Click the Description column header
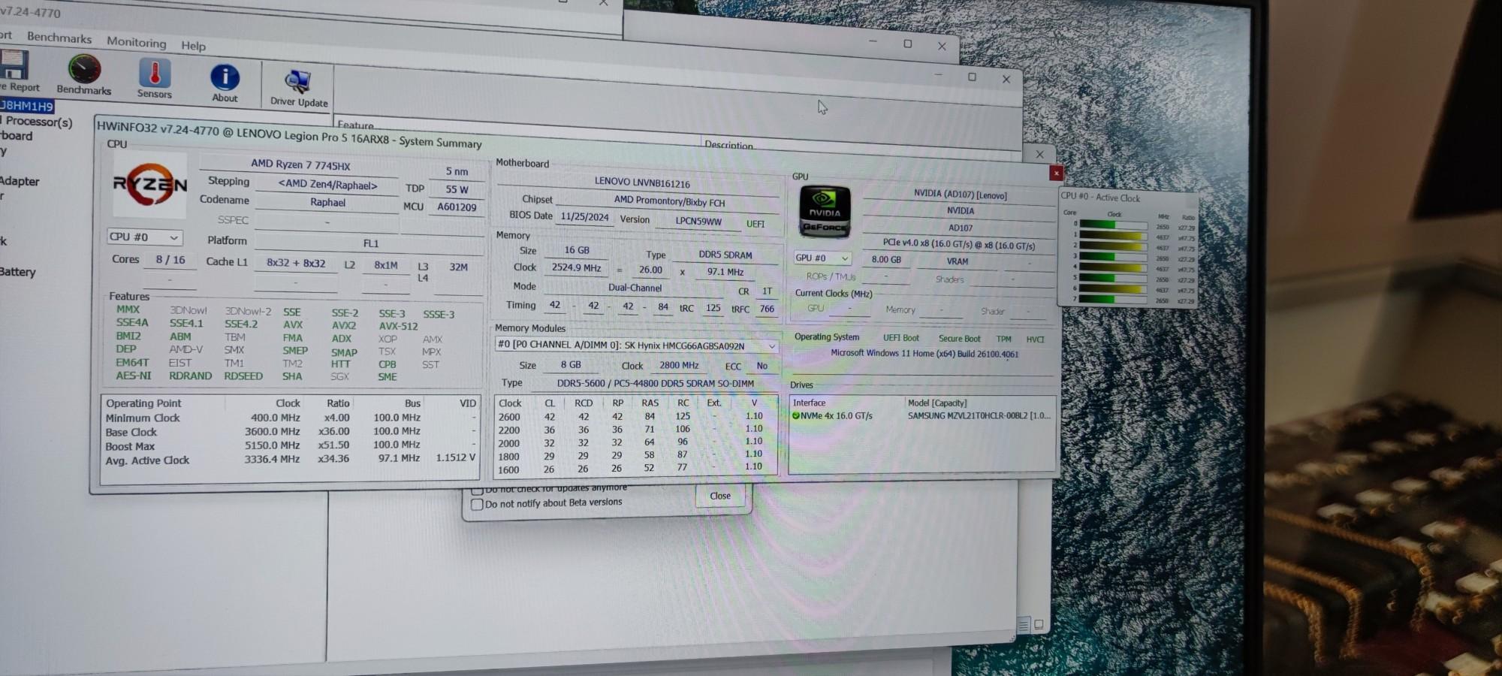The height and width of the screenshot is (676, 1502). click(x=728, y=145)
